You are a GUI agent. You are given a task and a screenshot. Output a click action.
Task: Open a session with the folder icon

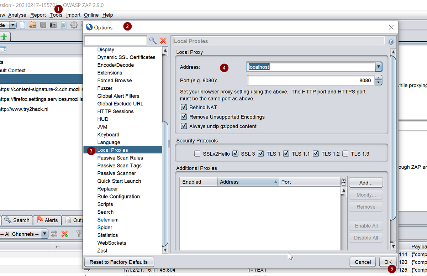(x=33, y=25)
